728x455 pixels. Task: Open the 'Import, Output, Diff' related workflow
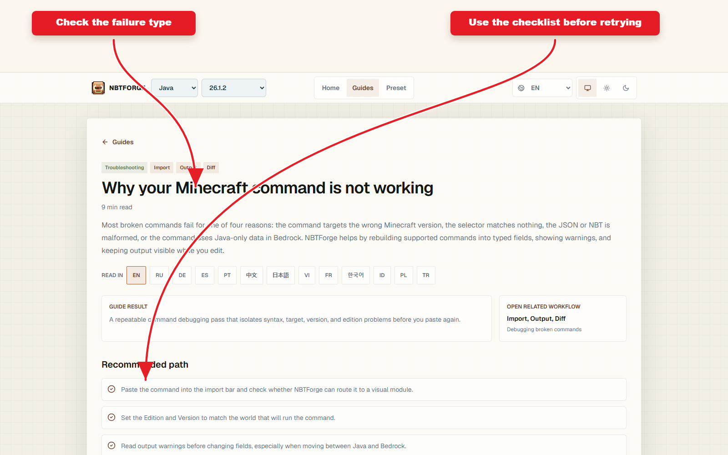pyautogui.click(x=536, y=318)
